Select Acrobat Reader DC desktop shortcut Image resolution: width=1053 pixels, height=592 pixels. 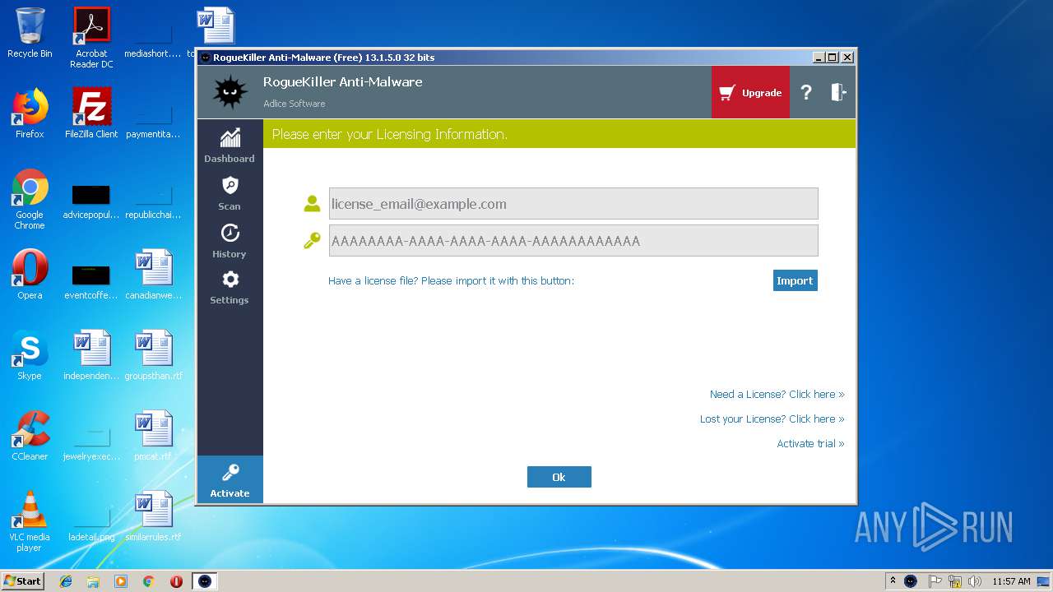point(91,38)
